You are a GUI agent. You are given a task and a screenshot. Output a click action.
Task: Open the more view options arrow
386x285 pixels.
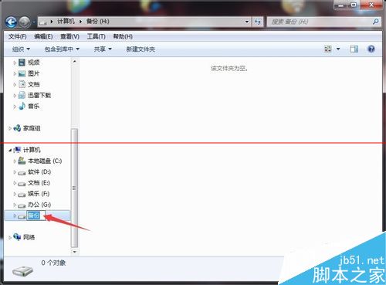[x=338, y=49]
